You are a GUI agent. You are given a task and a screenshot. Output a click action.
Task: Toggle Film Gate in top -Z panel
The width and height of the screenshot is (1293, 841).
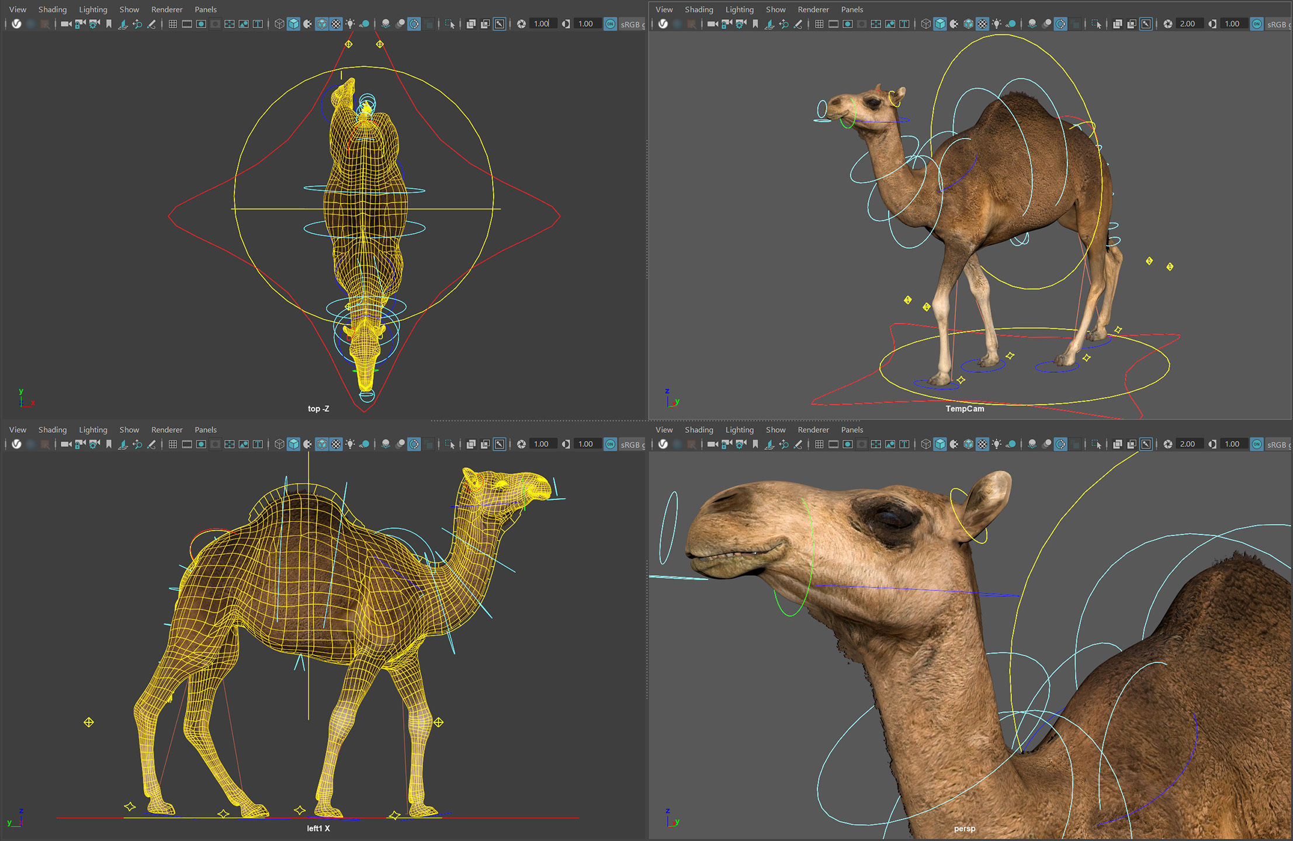pyautogui.click(x=186, y=24)
